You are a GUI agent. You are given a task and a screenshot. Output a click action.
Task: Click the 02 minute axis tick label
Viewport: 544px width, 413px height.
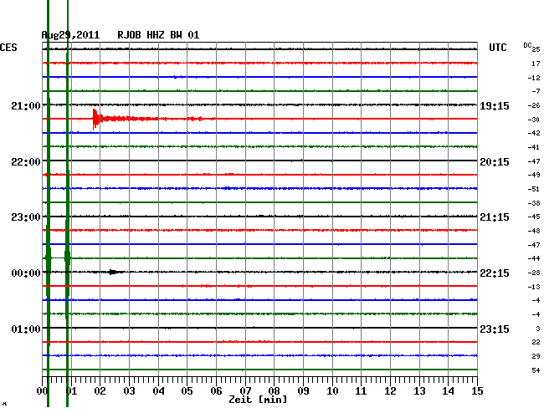click(100, 391)
